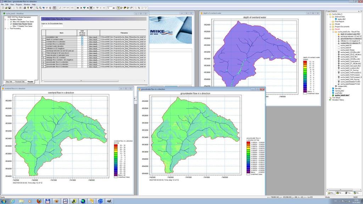Expand the Post Processing tree node
The width and height of the screenshot is (363, 204).
click(5, 29)
